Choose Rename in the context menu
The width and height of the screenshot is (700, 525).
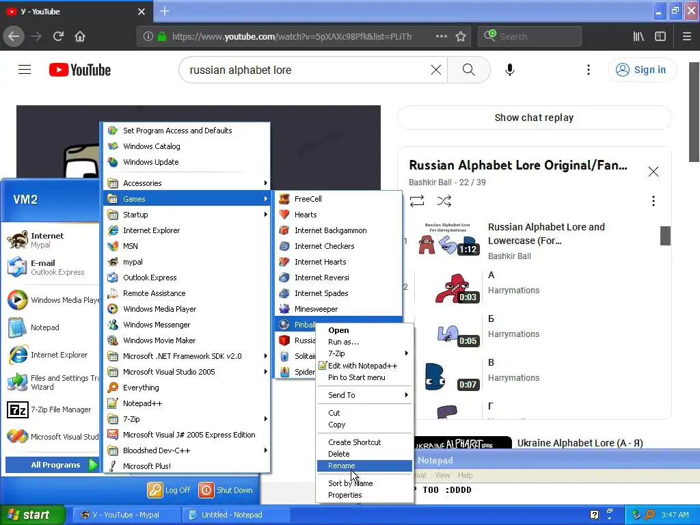365,466
